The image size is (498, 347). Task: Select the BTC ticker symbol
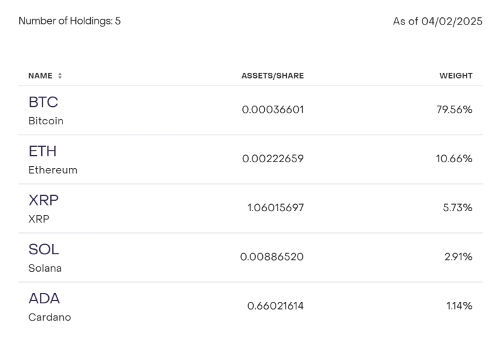43,102
